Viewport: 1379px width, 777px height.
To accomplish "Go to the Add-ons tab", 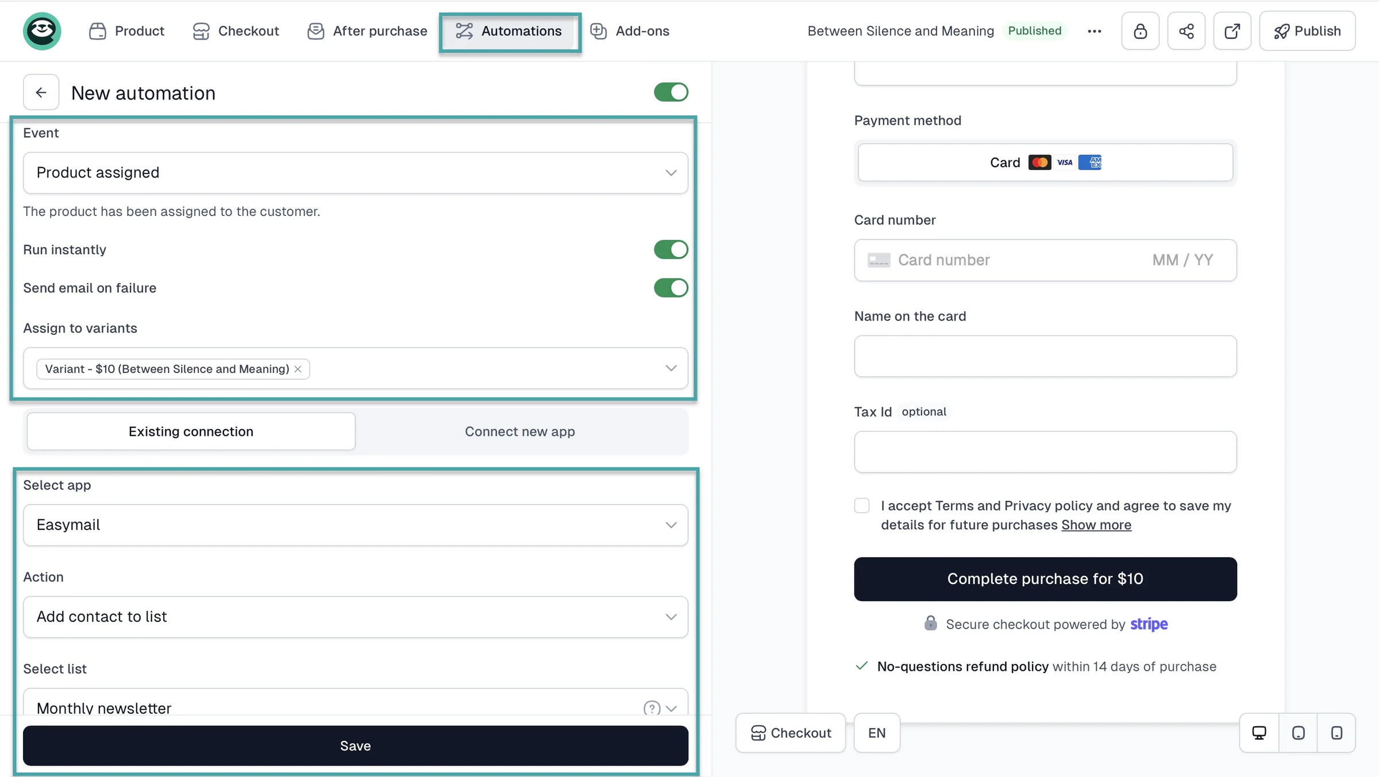I will [630, 31].
